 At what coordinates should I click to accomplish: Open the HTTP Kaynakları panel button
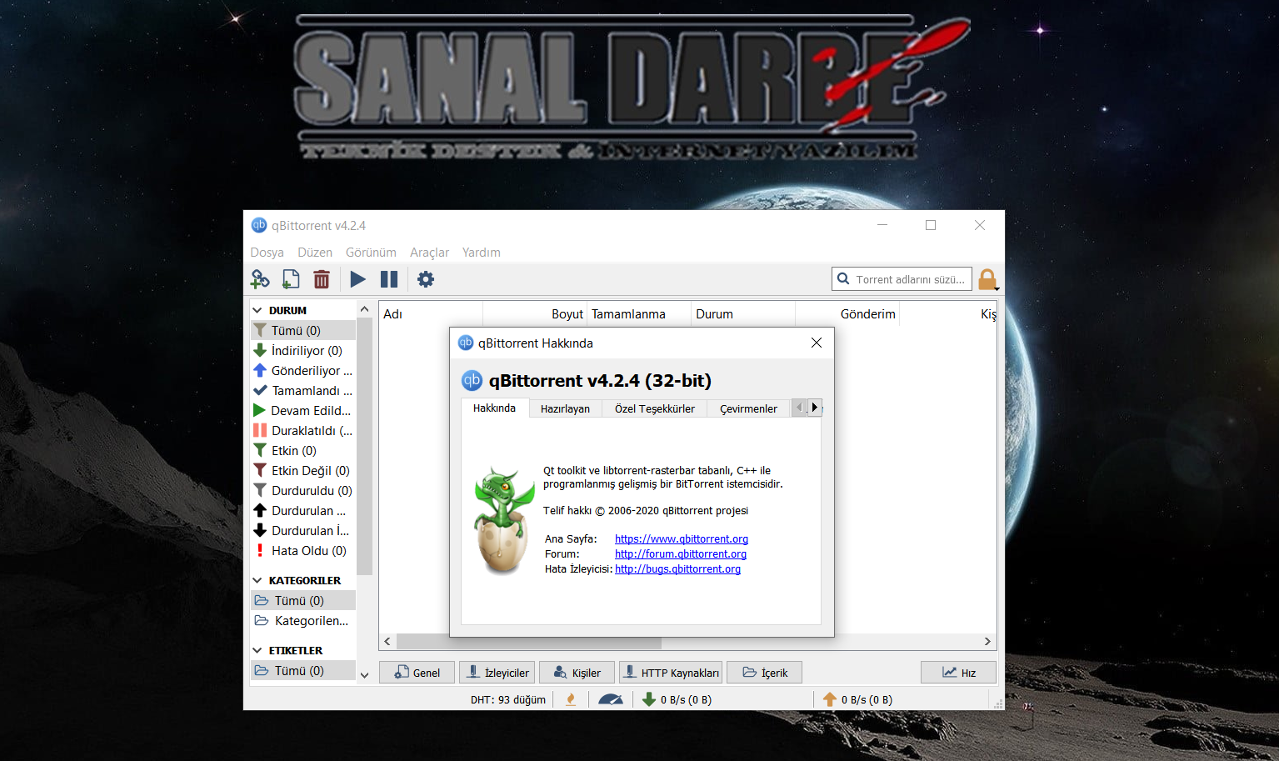click(x=671, y=673)
